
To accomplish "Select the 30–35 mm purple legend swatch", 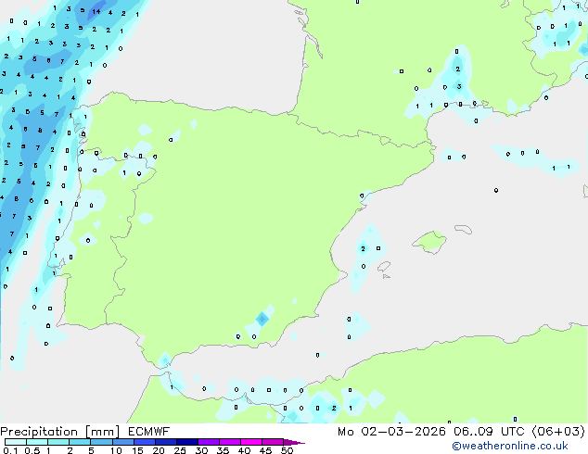I will (x=209, y=442).
